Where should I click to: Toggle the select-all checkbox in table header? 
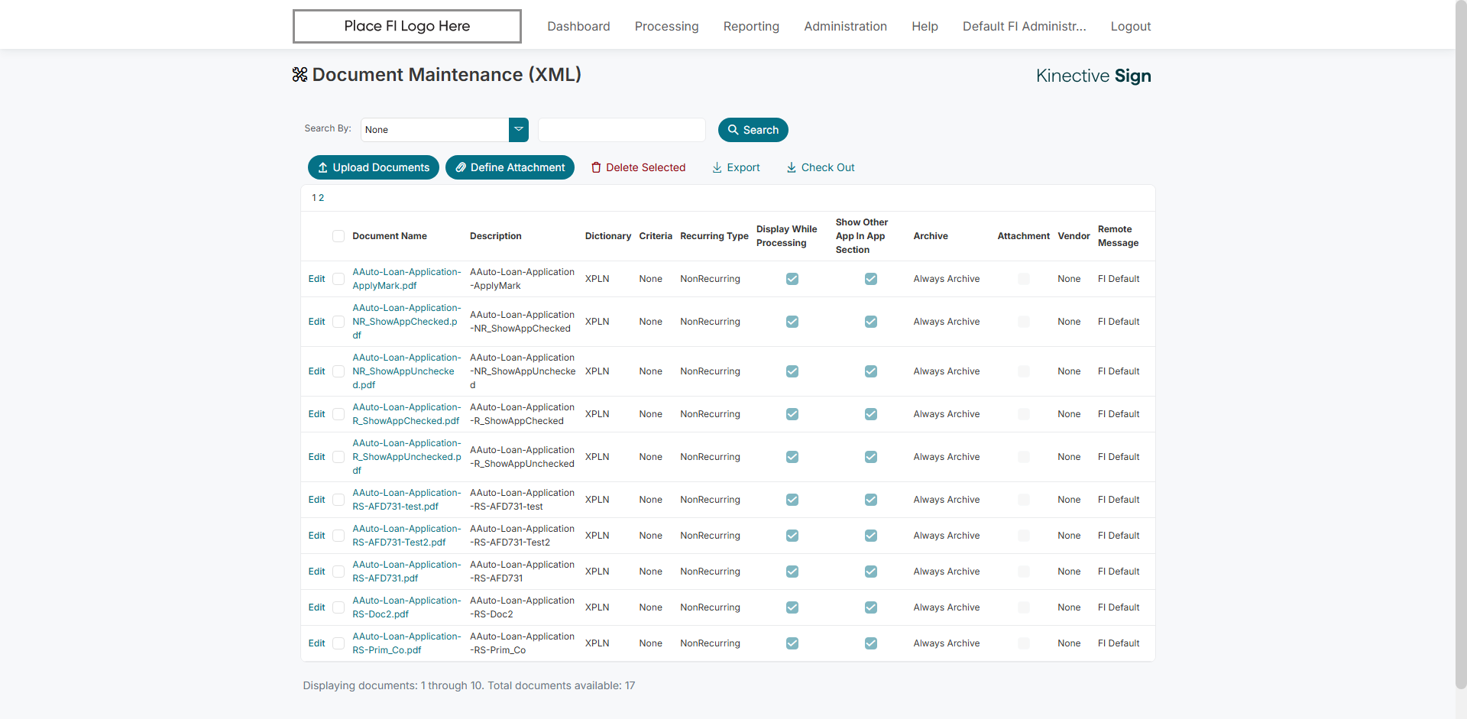(338, 236)
